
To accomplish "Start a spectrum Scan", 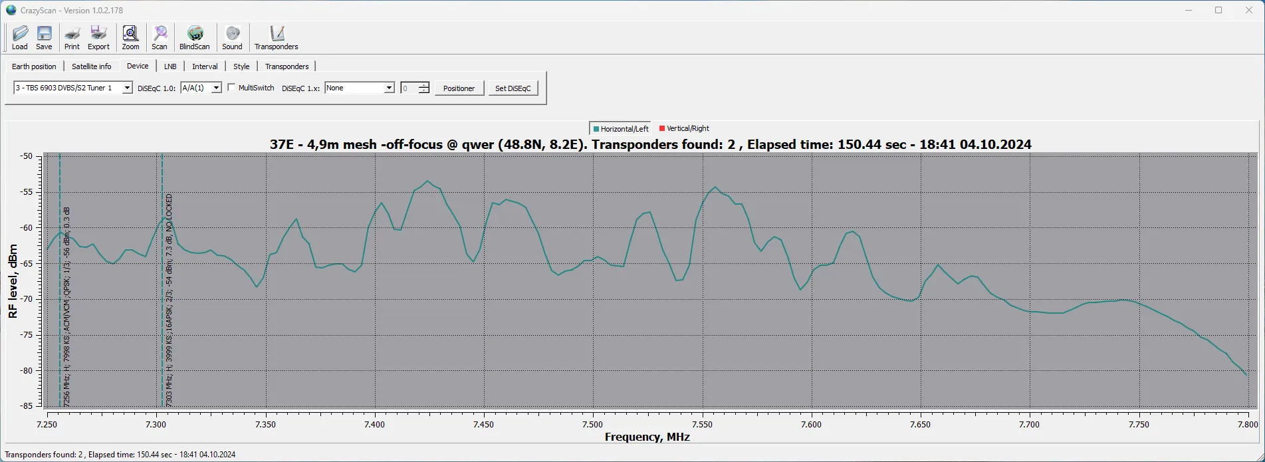I will point(160,37).
